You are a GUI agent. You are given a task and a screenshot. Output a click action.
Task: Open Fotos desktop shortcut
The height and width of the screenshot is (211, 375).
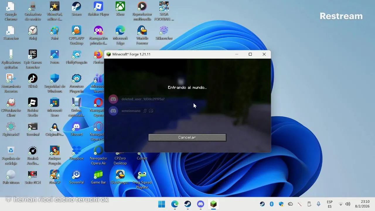[54, 57]
